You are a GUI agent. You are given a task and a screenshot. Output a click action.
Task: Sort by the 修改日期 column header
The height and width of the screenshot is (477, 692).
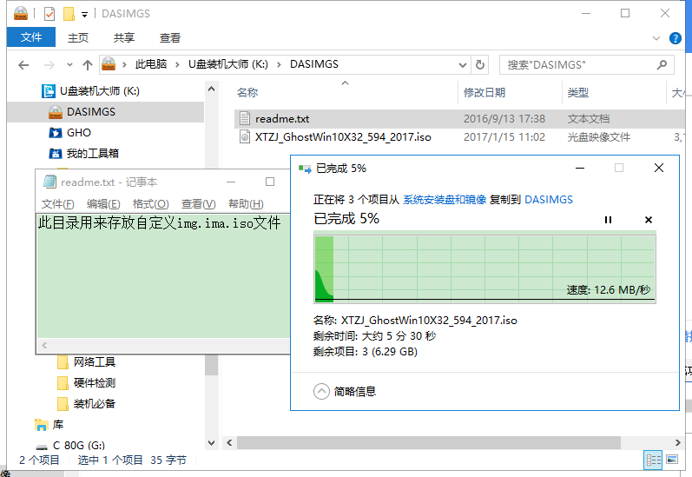484,93
